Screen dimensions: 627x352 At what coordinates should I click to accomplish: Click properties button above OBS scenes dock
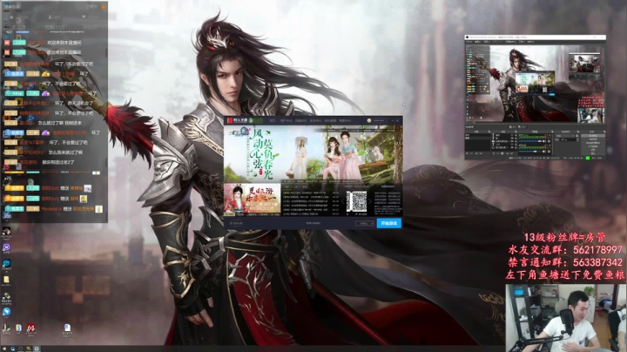tap(513, 127)
